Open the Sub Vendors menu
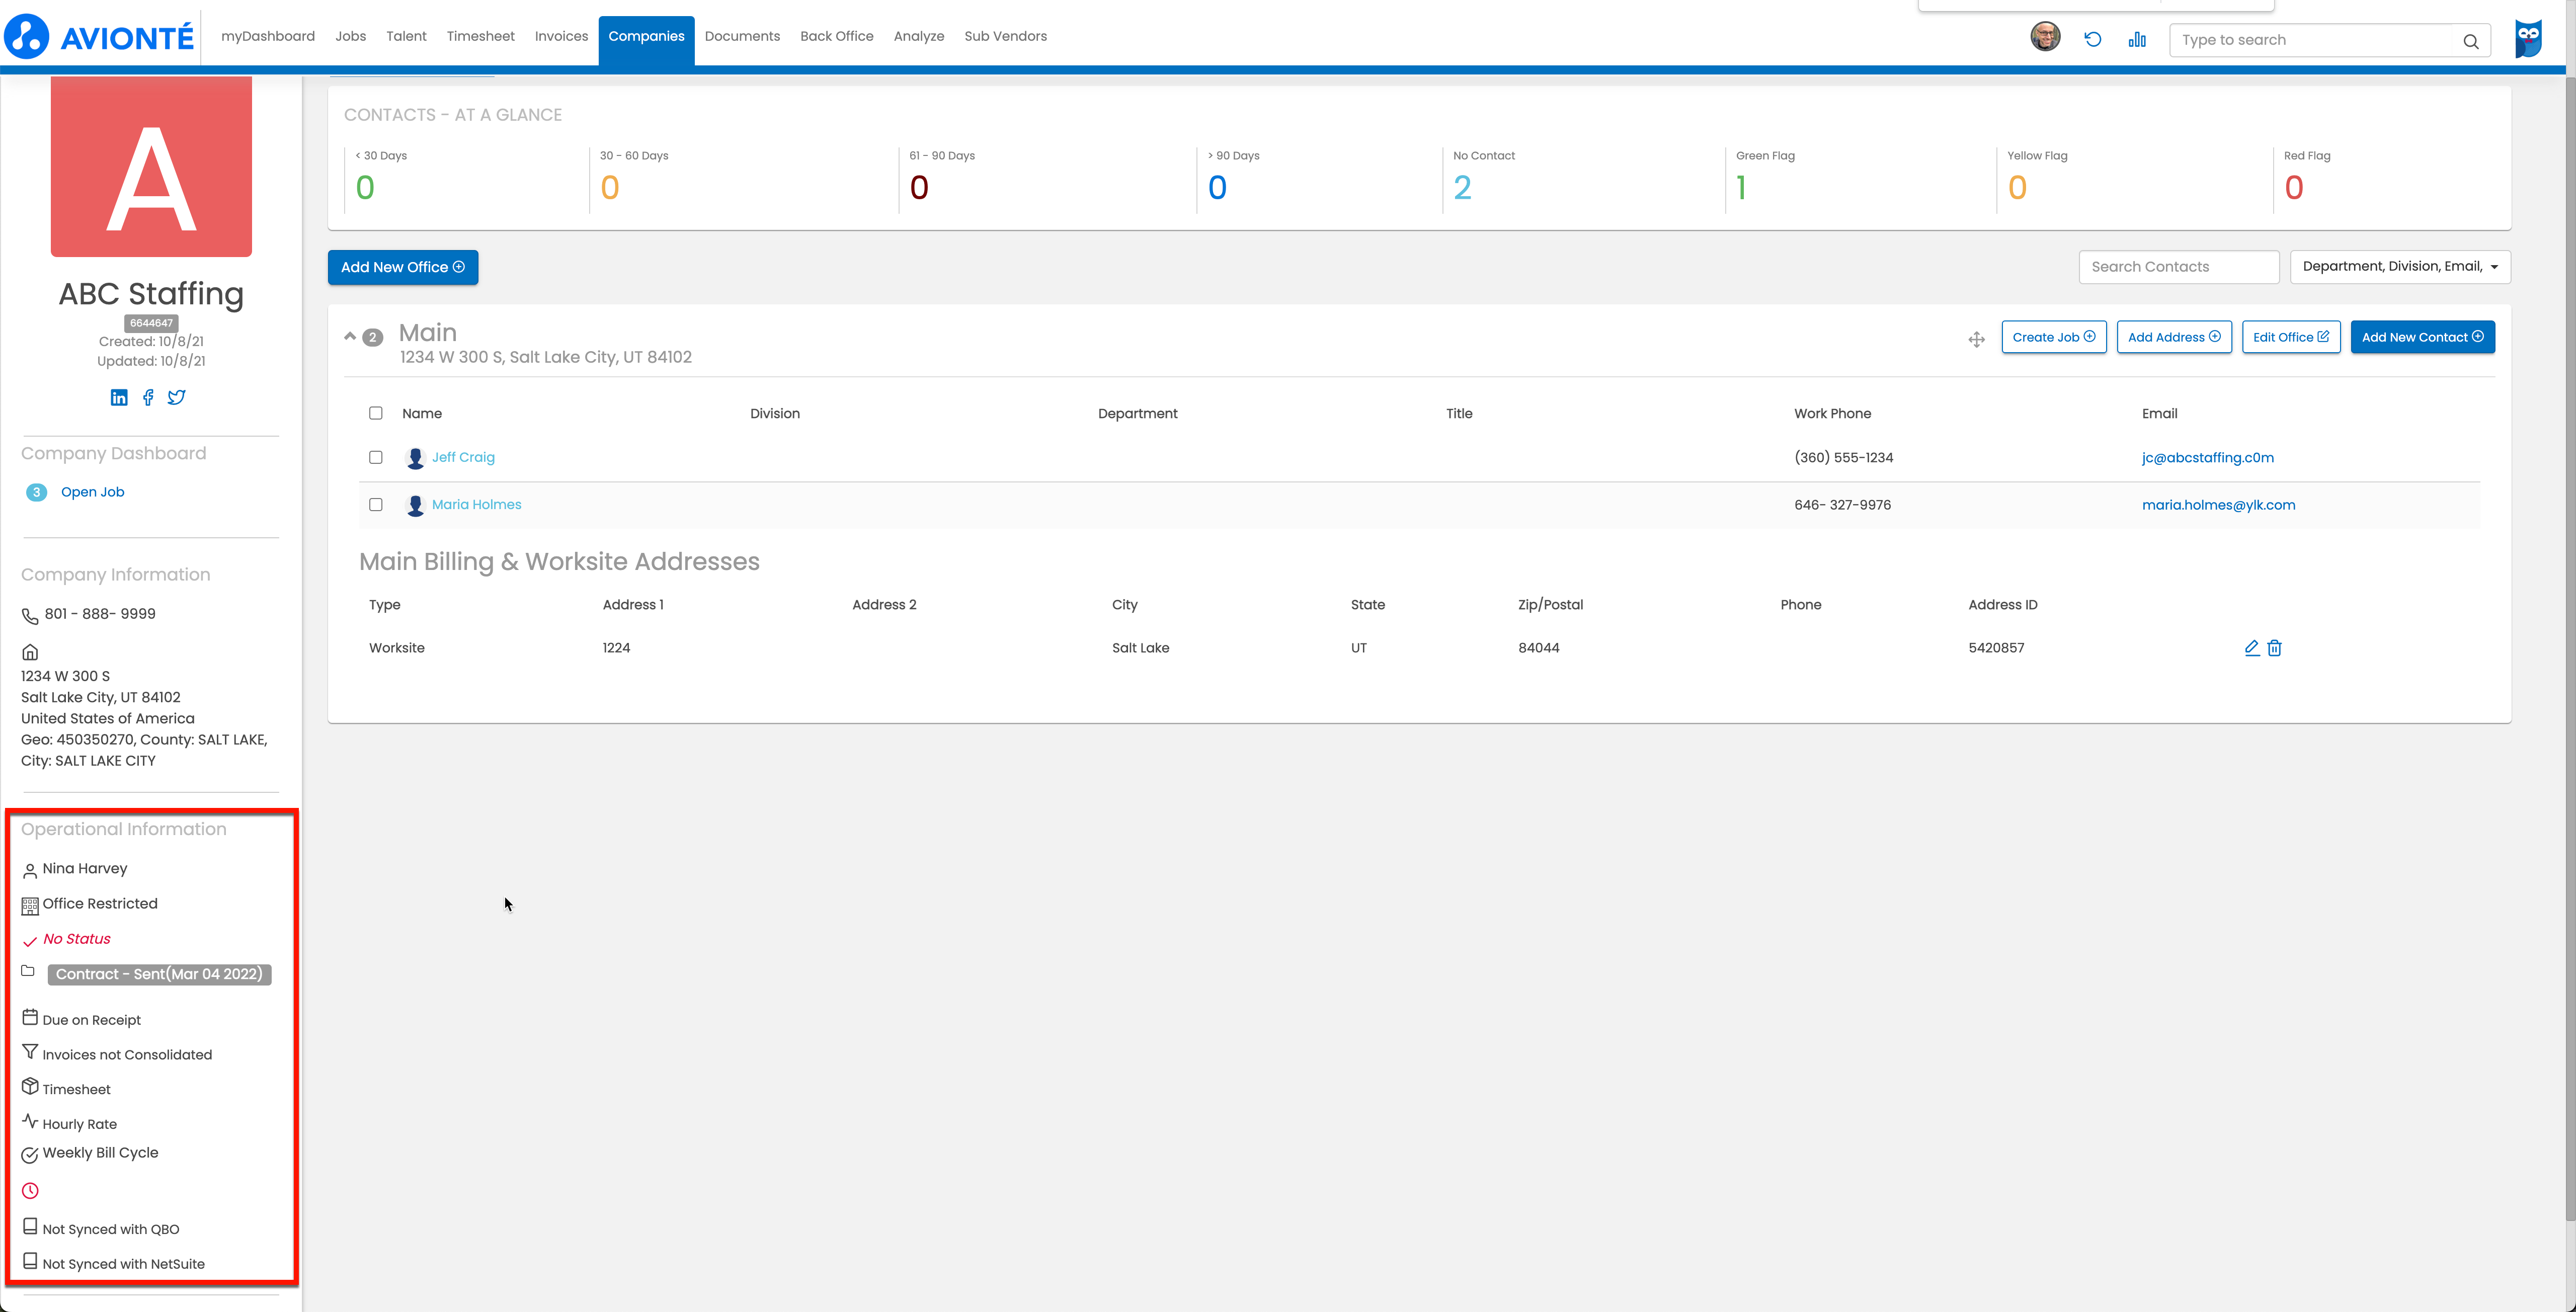The height and width of the screenshot is (1312, 2576). click(x=1005, y=36)
